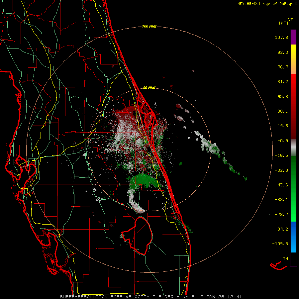The height and width of the screenshot is (299, 299).
Task: Click the 30.1 legend value
Action: coord(283,111)
